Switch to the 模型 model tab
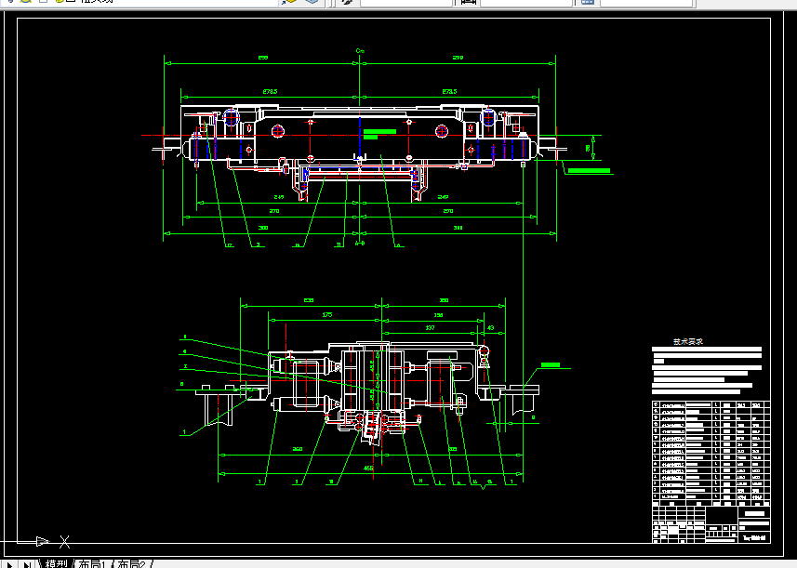 pos(56,564)
